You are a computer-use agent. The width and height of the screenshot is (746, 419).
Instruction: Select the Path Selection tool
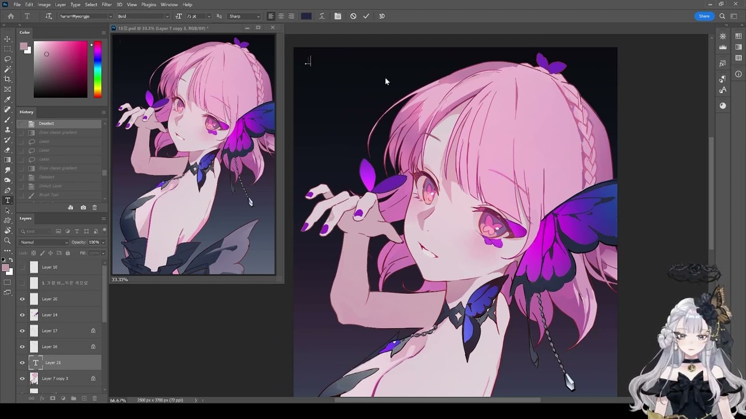pos(8,210)
